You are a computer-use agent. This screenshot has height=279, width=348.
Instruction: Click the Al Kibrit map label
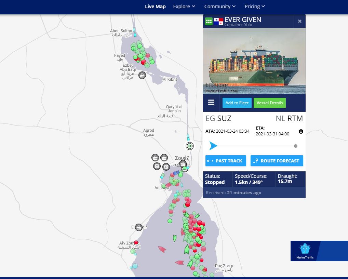[x=170, y=79]
